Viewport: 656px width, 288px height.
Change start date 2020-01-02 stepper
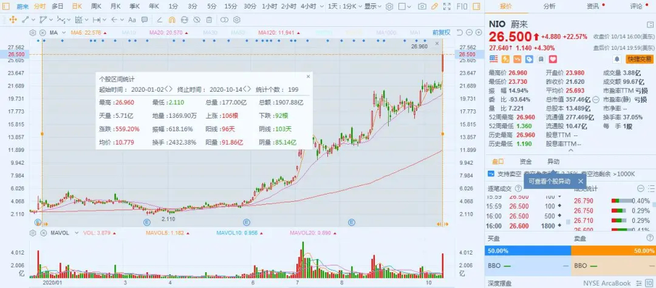point(169,89)
